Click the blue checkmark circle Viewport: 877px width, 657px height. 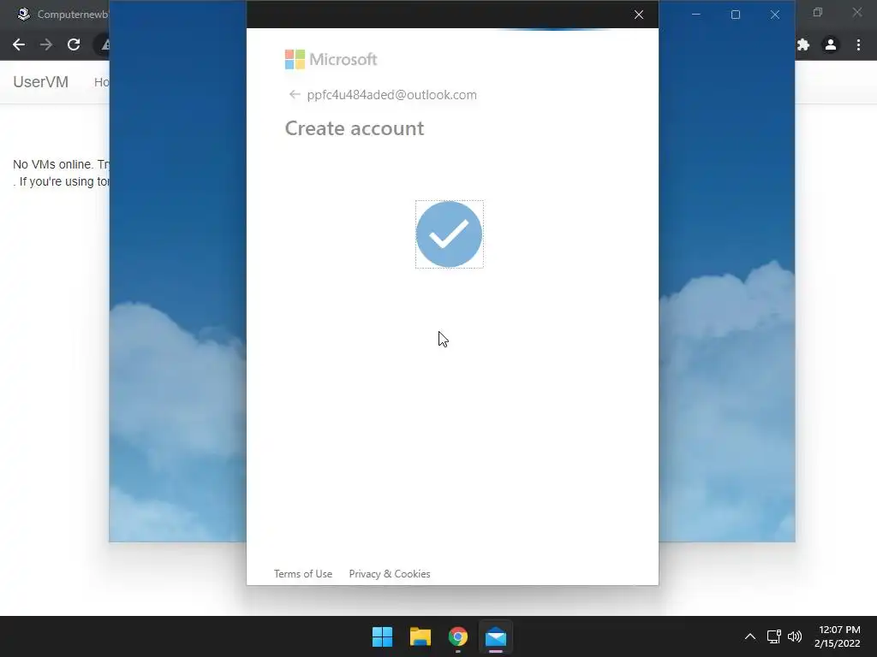(449, 234)
